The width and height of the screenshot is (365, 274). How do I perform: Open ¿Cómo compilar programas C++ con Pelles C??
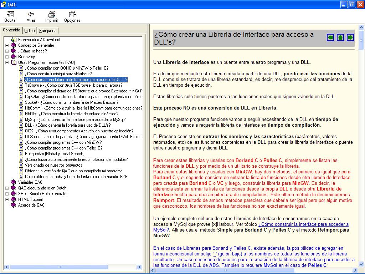tap(64, 148)
